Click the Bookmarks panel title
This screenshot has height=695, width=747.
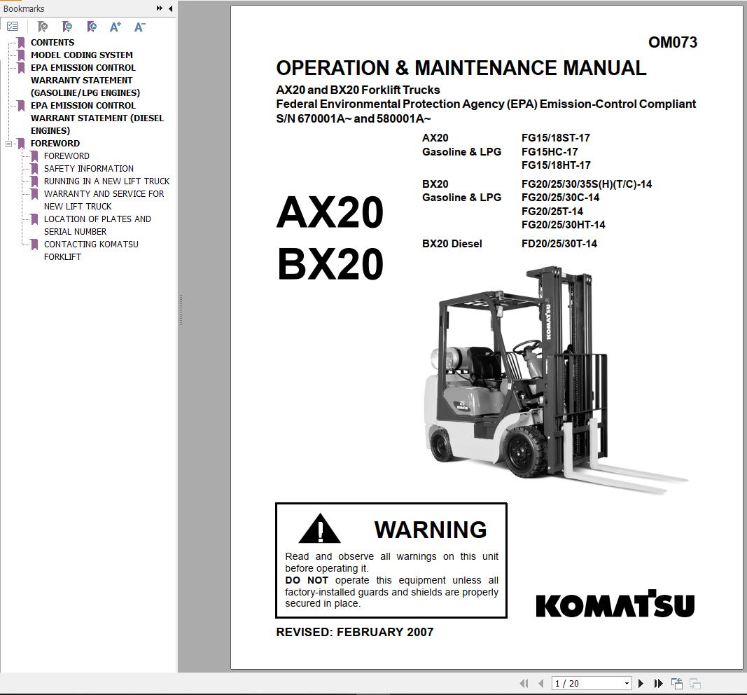(x=24, y=8)
